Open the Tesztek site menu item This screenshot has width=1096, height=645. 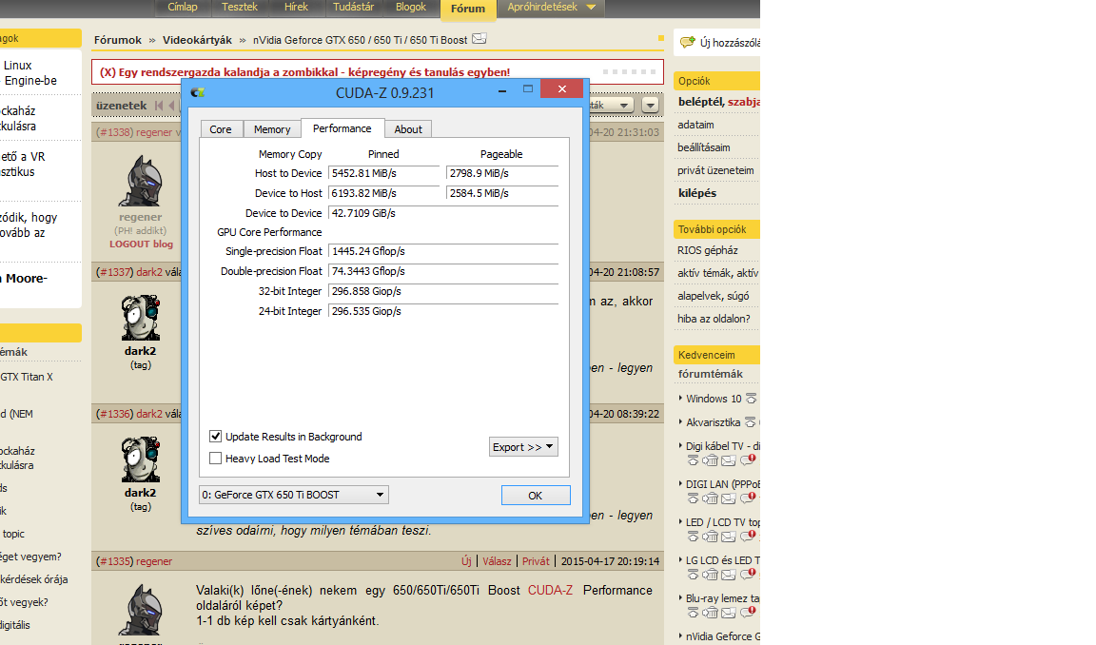pos(240,7)
